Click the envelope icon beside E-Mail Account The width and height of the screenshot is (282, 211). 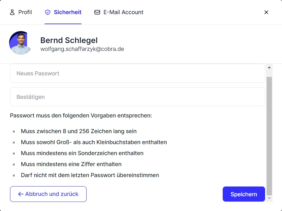(97, 12)
